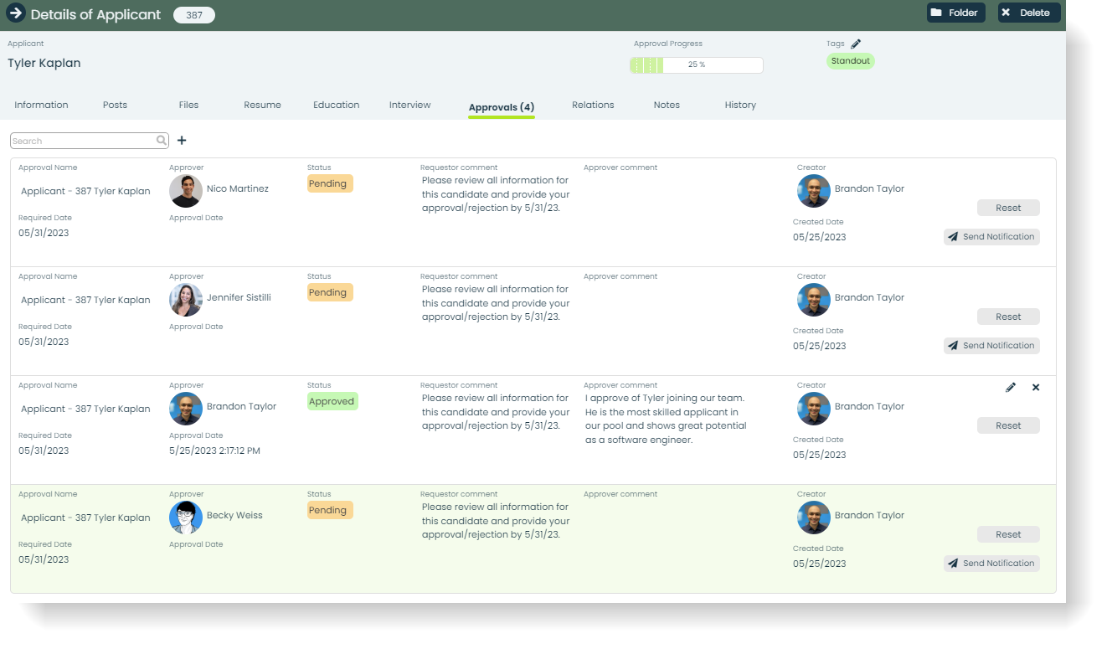
Task: Click the X icon to remove Brandon Taylor's approval
Action: tap(1036, 387)
